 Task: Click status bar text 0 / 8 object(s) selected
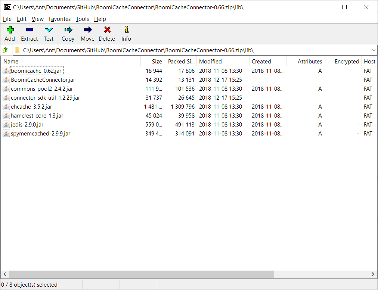click(x=30, y=285)
